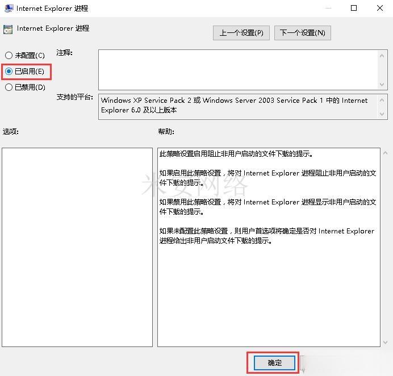Close the Internet Explorer 进程 dialog
Viewport: 393px width, 376px height.
(380, 9)
